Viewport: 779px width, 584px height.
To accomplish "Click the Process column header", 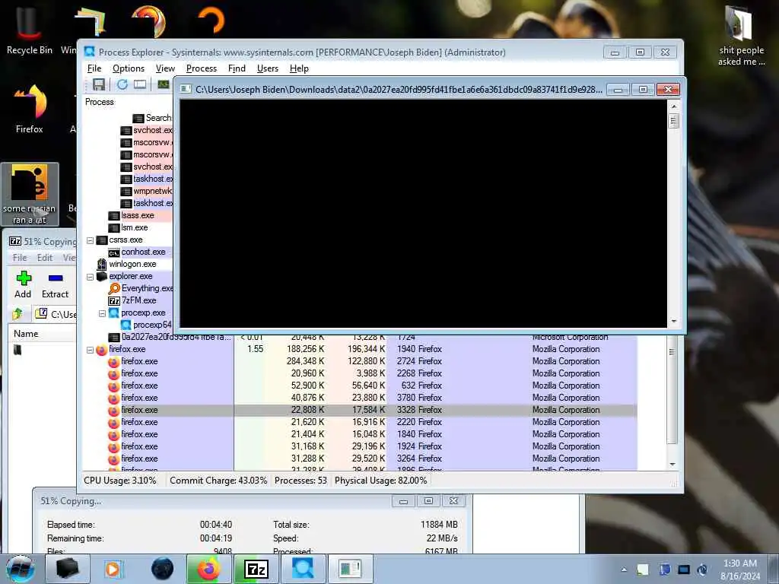I will (100, 102).
